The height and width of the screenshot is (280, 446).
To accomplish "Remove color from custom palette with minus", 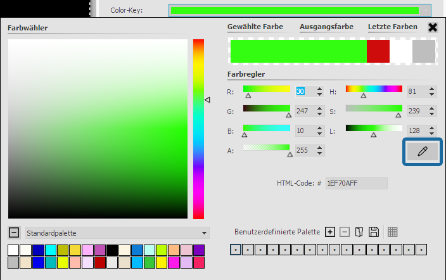I will (x=345, y=232).
